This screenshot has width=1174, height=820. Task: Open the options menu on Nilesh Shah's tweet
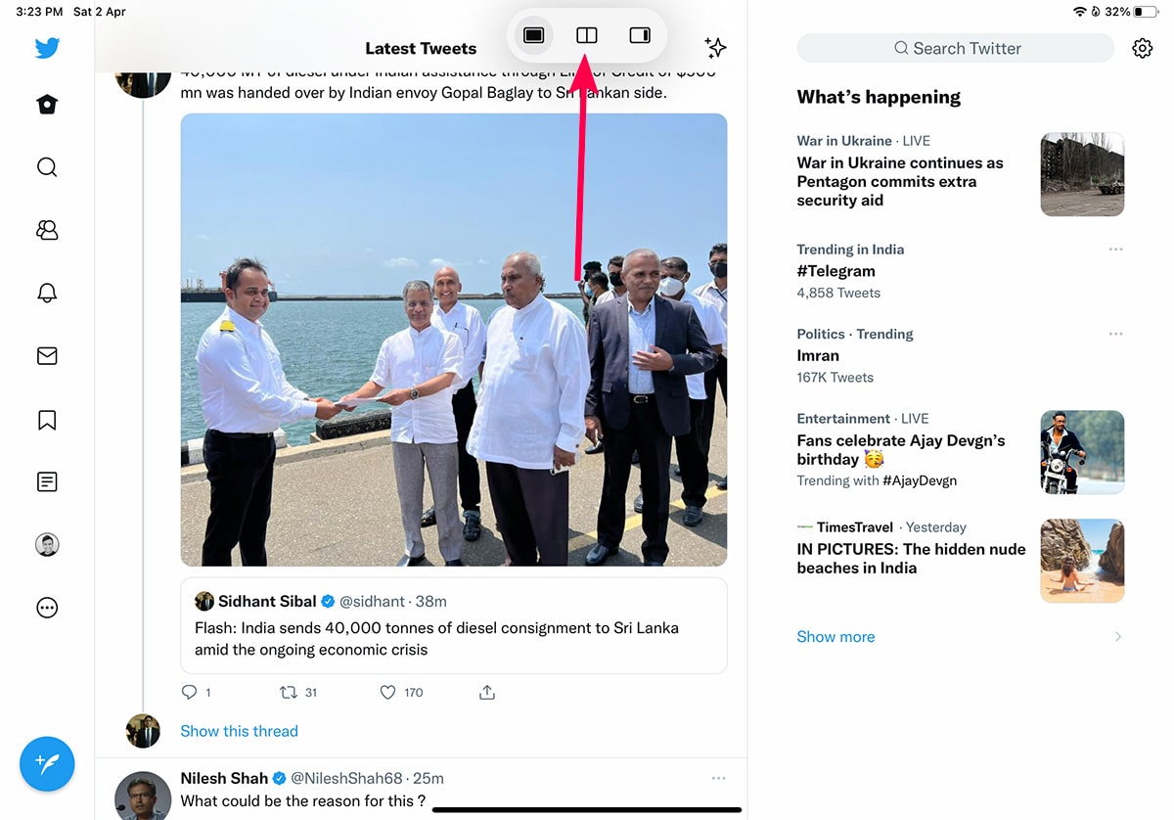coord(718,778)
